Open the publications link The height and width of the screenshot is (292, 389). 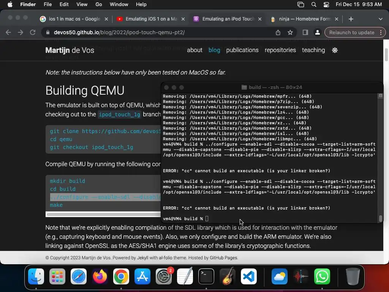242,50
